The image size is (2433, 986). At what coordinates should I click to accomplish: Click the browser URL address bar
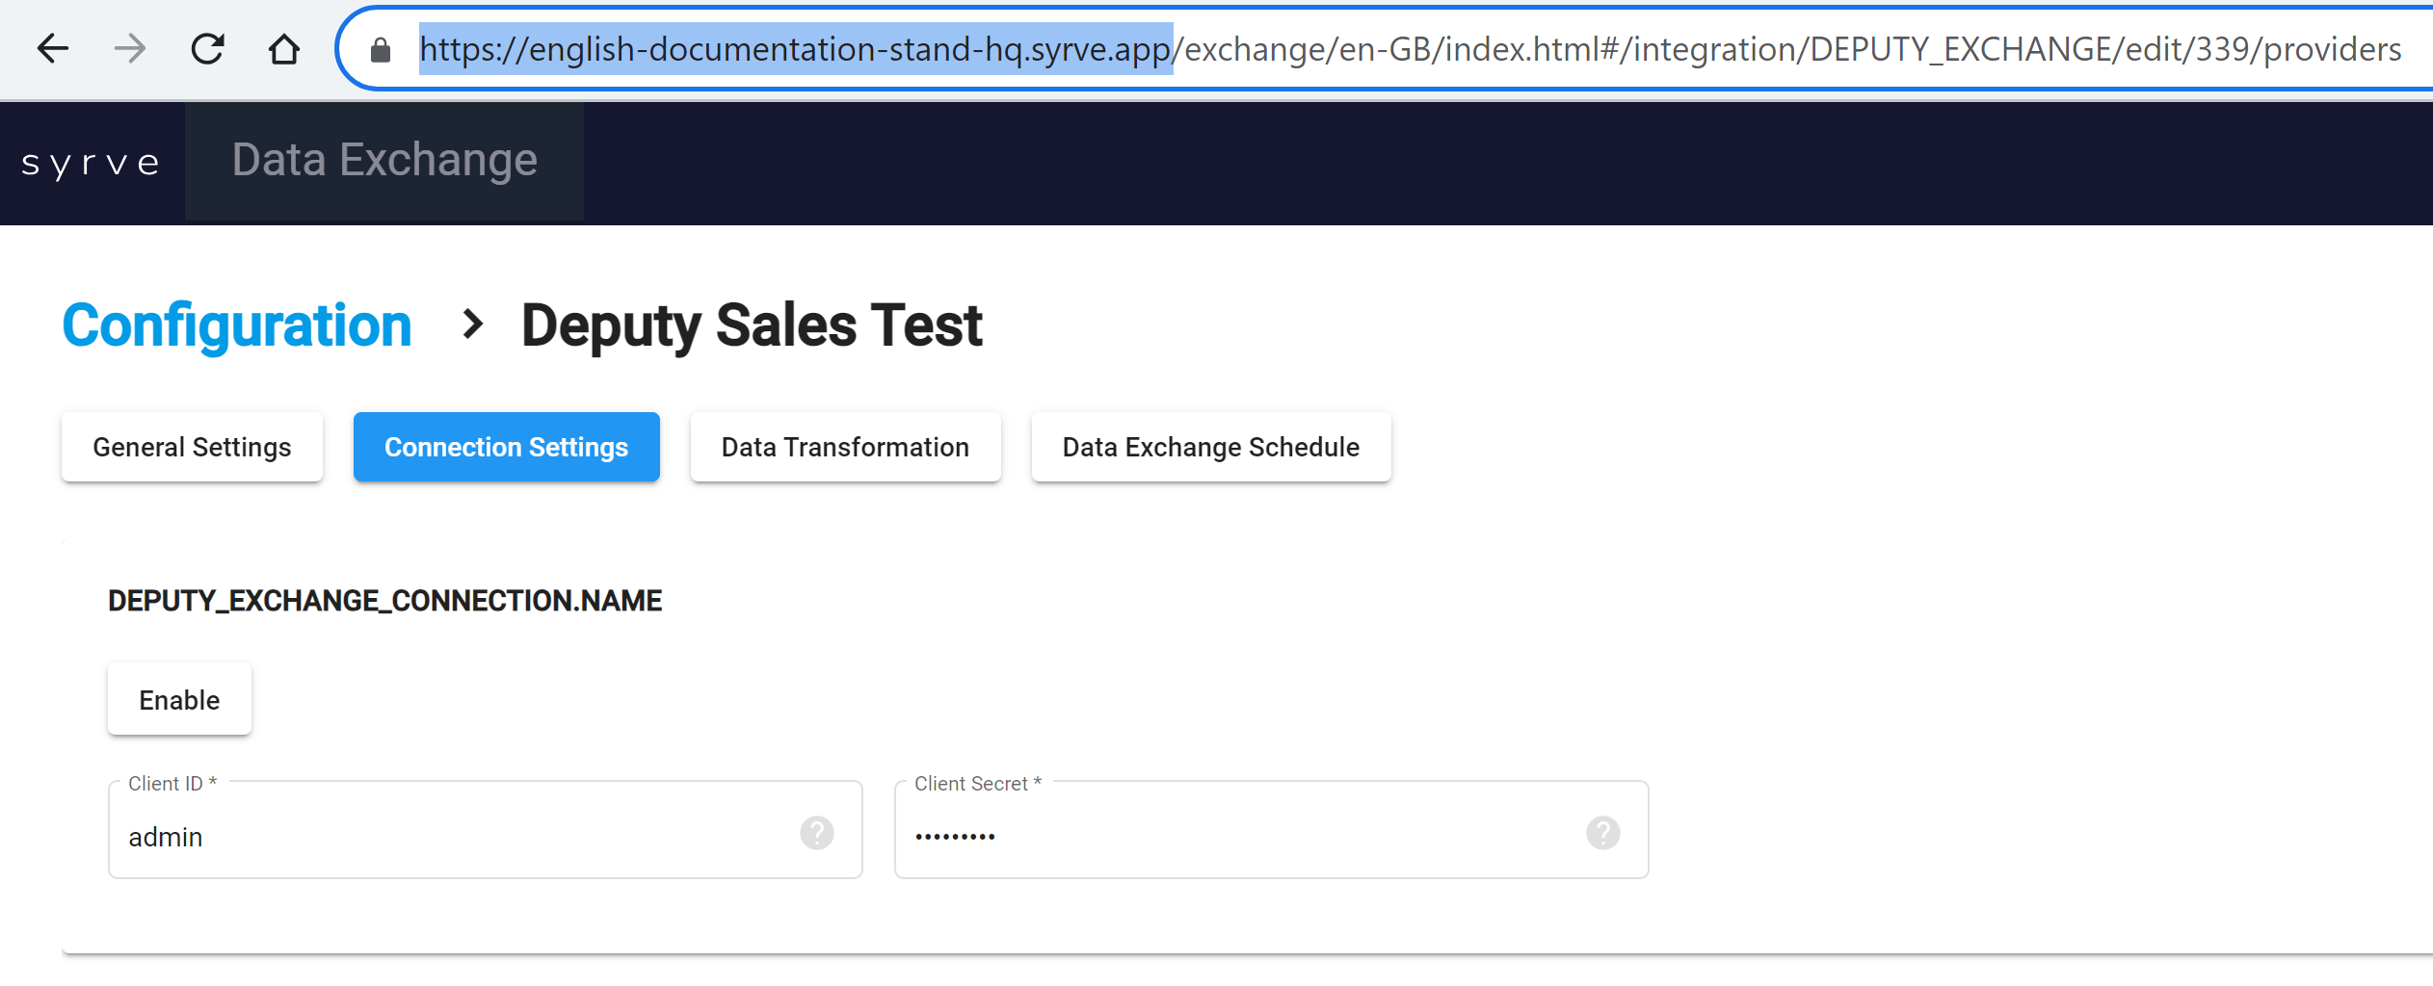pos(1407,49)
